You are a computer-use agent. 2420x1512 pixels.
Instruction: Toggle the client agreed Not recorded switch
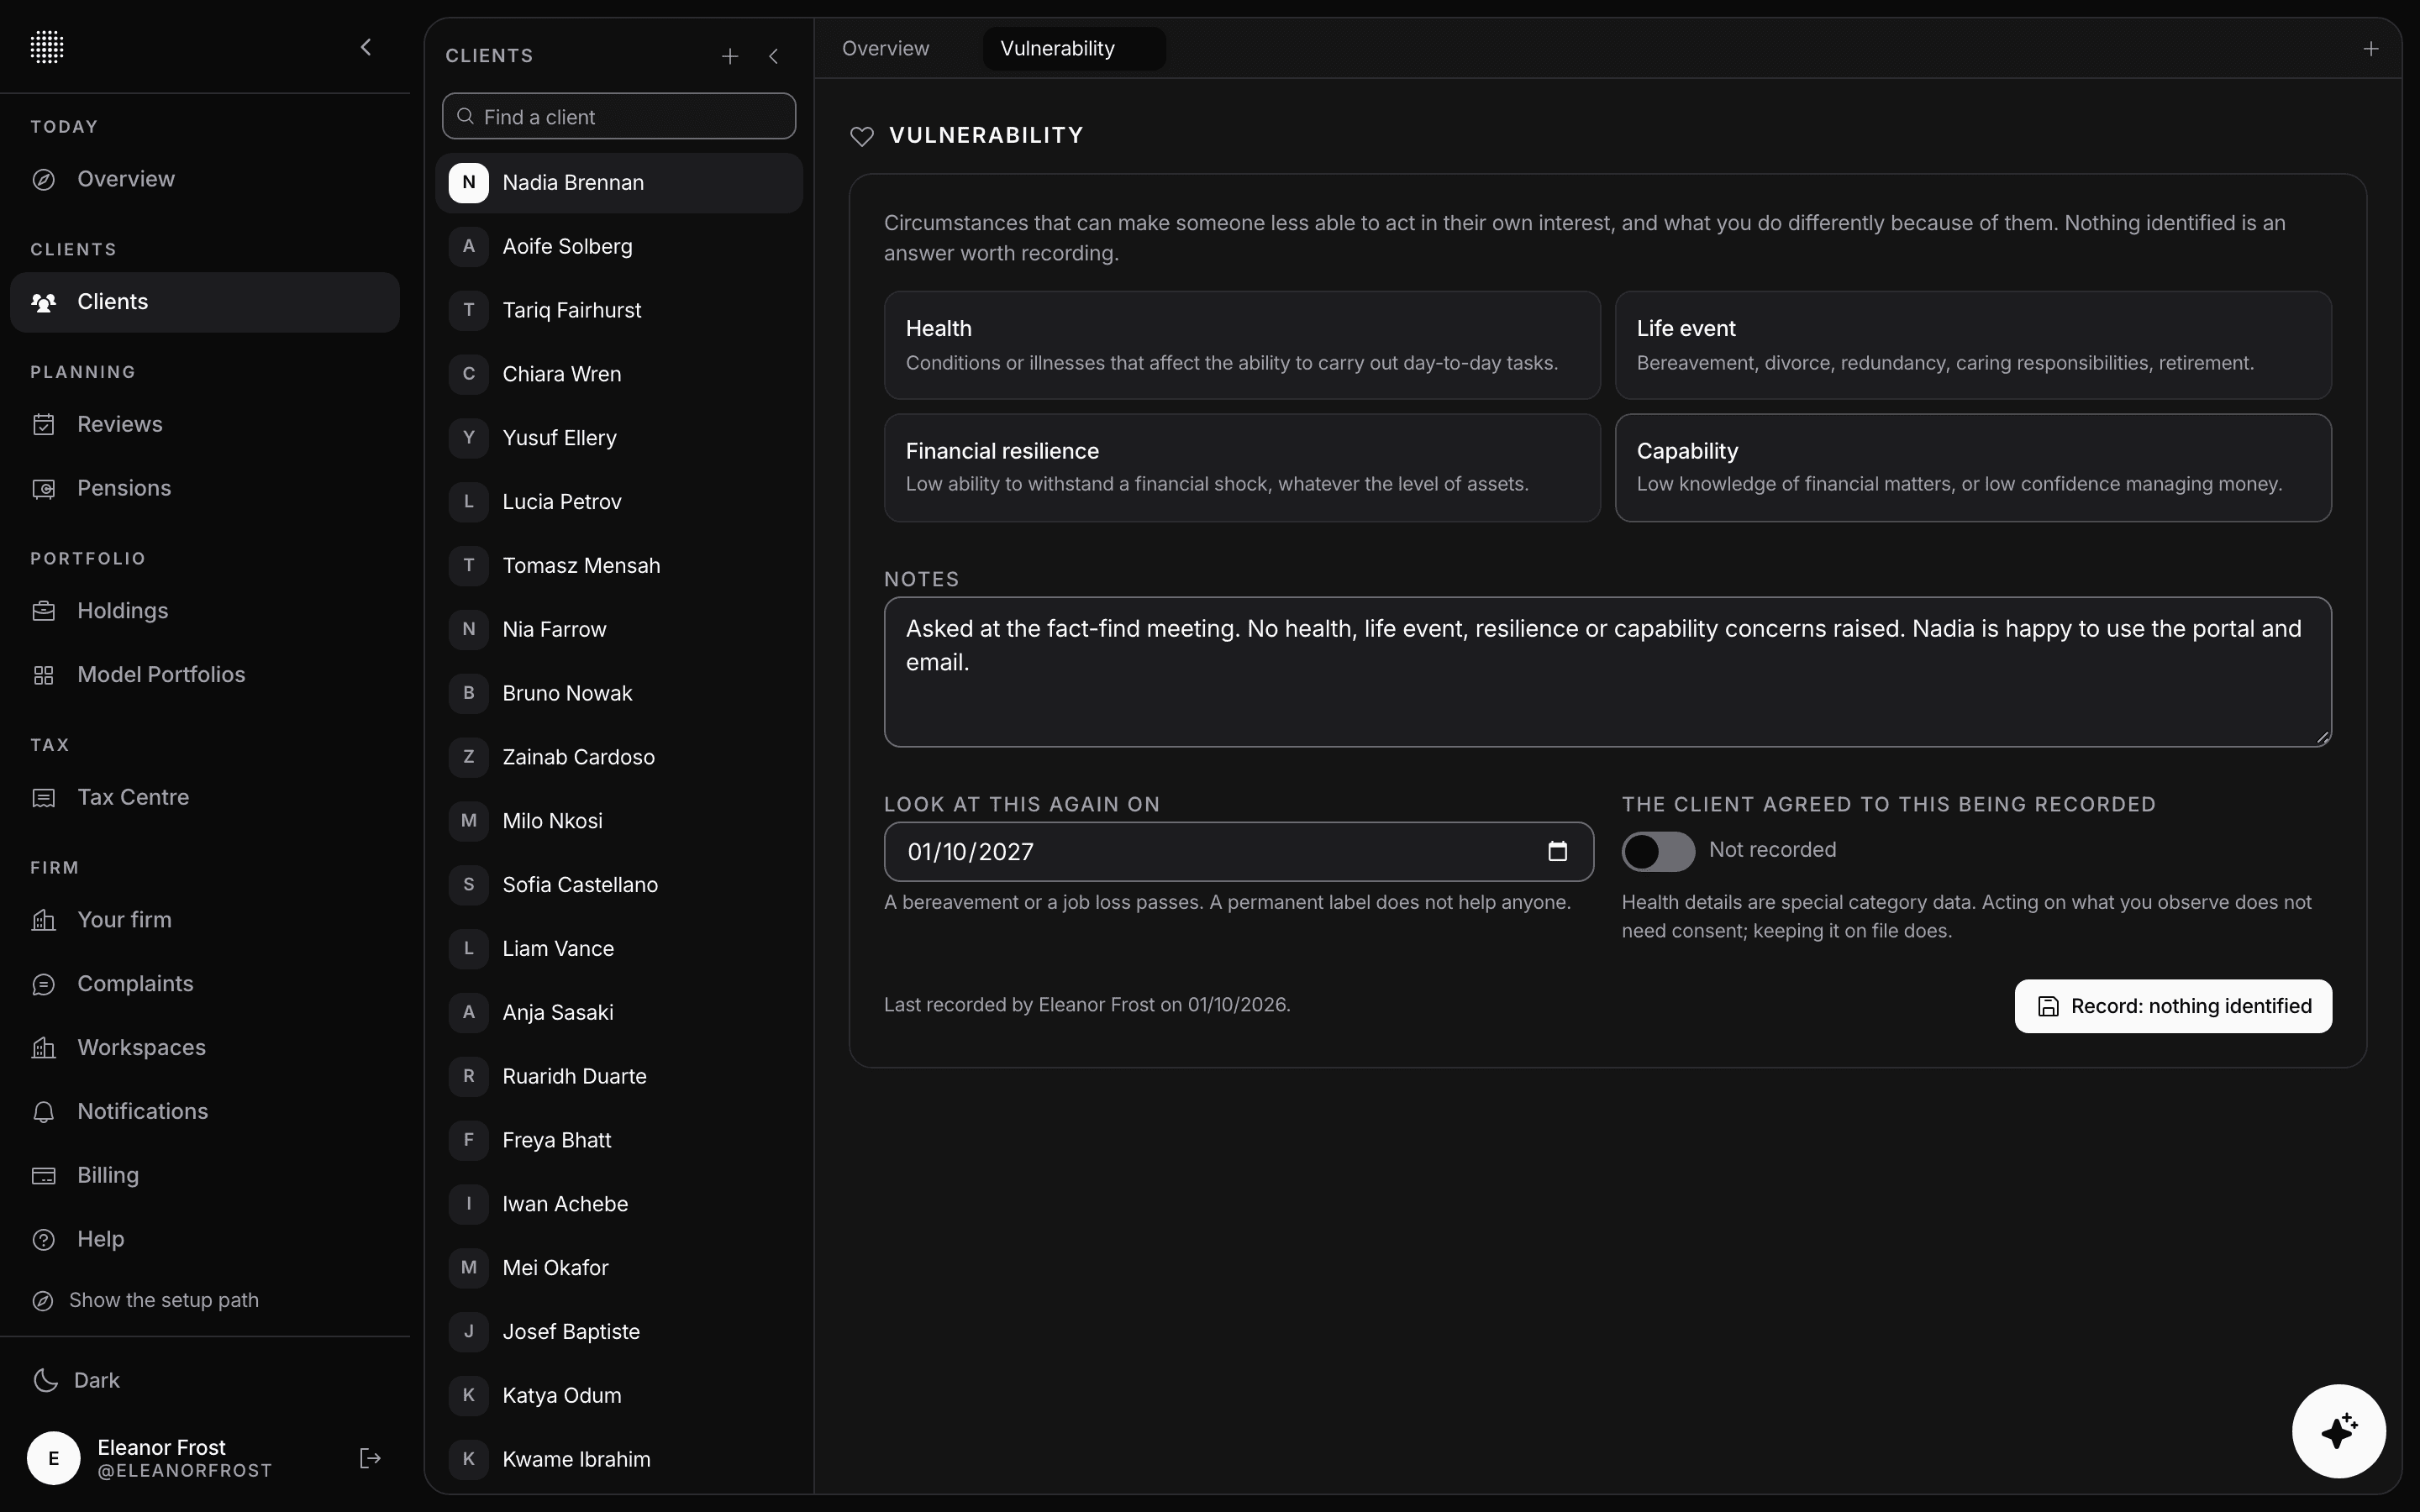[x=1658, y=852]
